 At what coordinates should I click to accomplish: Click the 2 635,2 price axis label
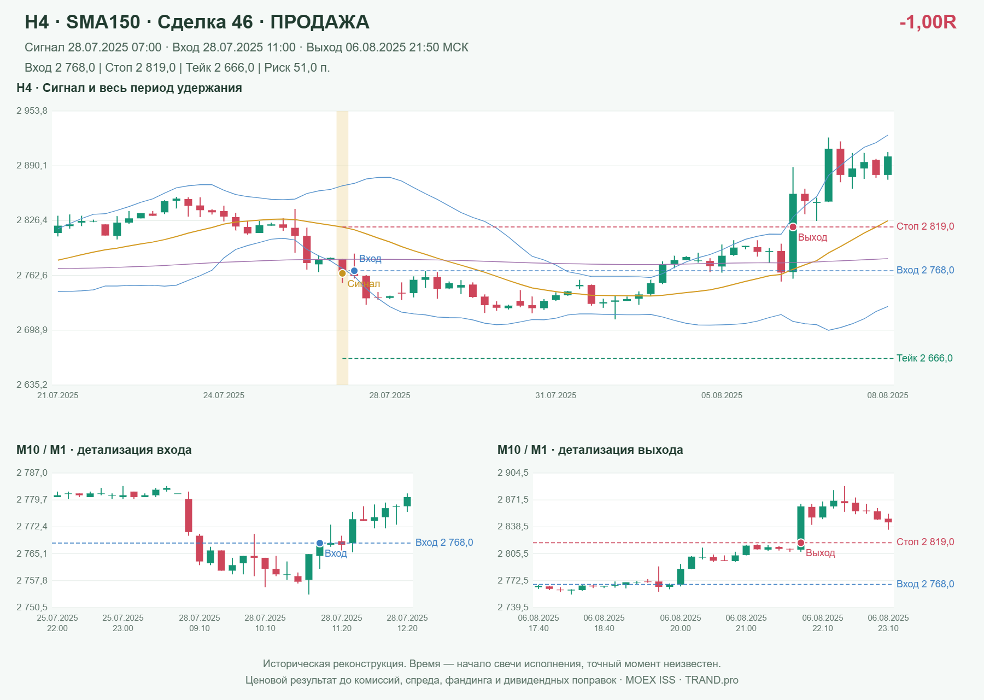[x=32, y=384]
